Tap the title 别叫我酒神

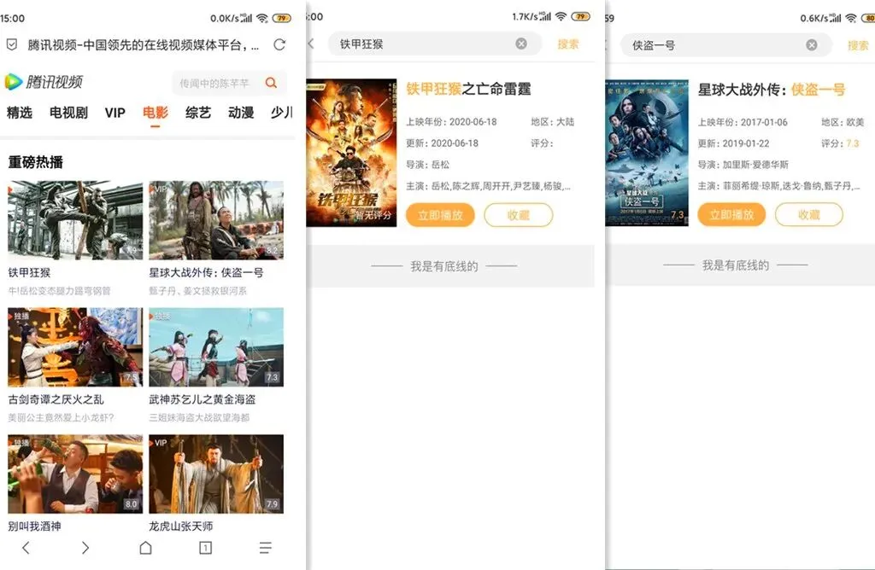point(34,526)
